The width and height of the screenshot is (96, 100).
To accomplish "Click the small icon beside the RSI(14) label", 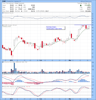I will pyautogui.click(x=2, y=13).
